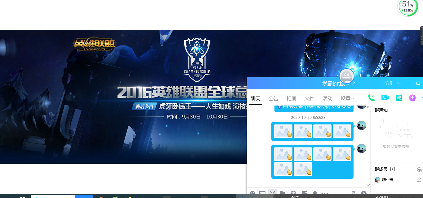This screenshot has height=198, width=423.
Task: Switch to the 公告 tab
Action: (274, 98)
